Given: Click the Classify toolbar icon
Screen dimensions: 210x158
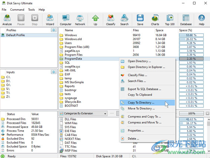Looking at the screenshot, I should pyautogui.click(x=111, y=20).
